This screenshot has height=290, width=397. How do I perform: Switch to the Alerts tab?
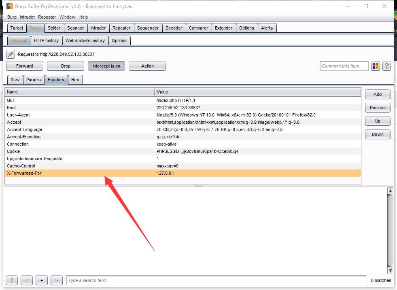267,28
